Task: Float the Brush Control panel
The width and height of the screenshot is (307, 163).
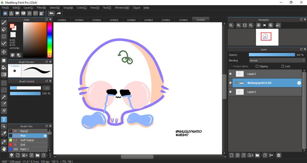Action: click(x=46, y=81)
